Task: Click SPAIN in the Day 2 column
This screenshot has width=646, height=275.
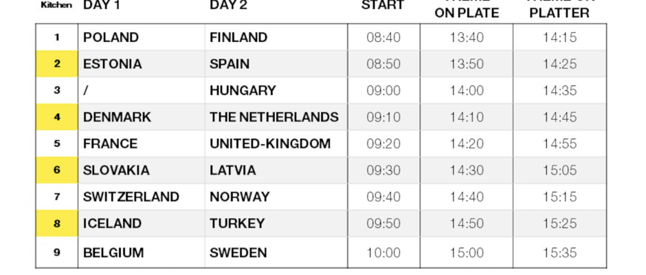Action: 230,64
